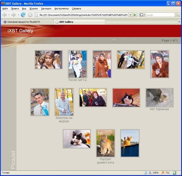Click the gallery last page icon
Image resolution: width=182 pixels, height=176 pixels.
pyautogui.click(x=134, y=40)
